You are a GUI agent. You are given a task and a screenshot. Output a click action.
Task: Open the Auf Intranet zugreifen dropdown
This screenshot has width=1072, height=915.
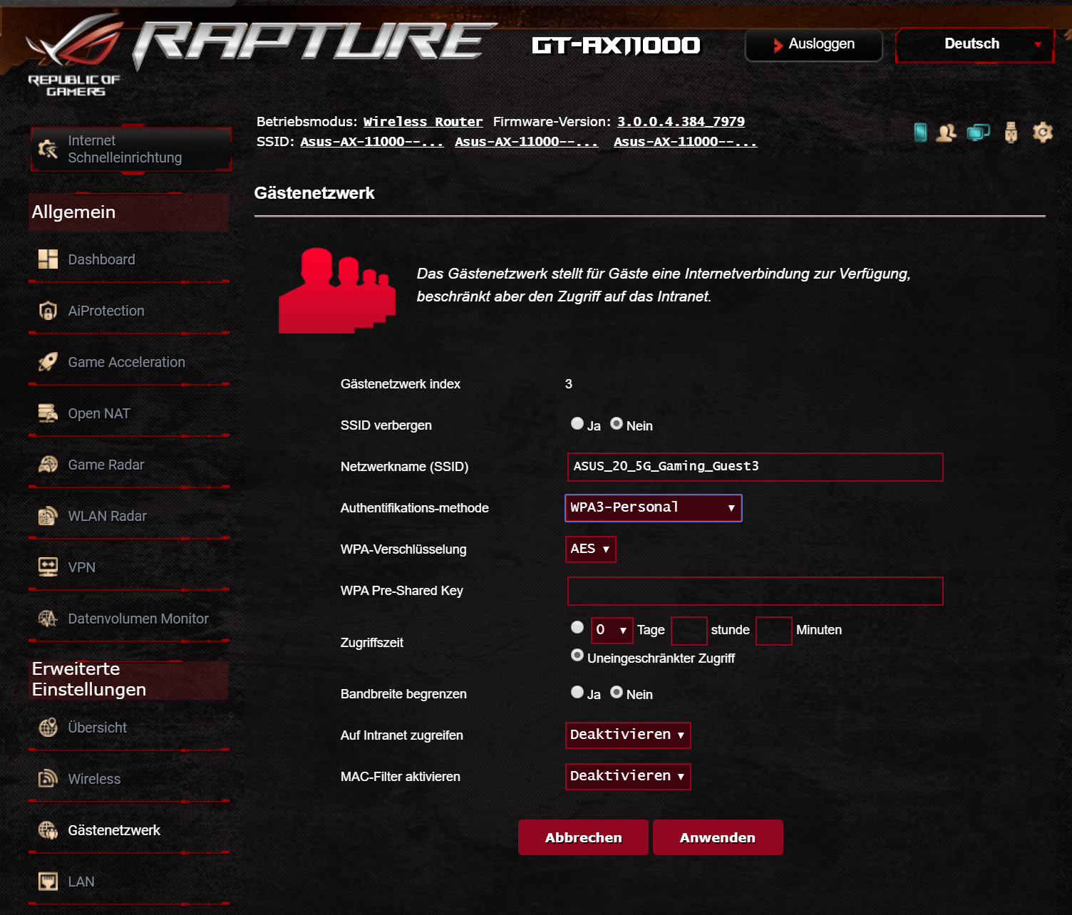tap(628, 735)
